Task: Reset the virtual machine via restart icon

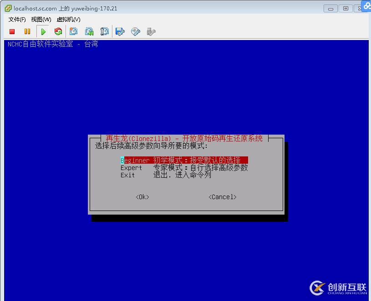Action: [59, 31]
